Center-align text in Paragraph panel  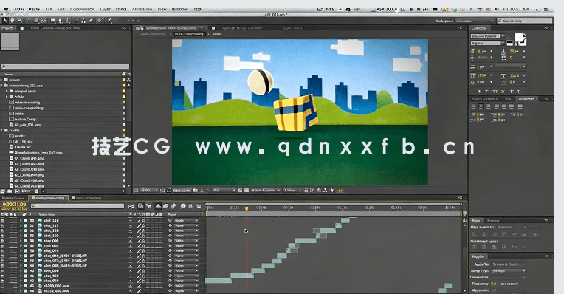(481, 106)
